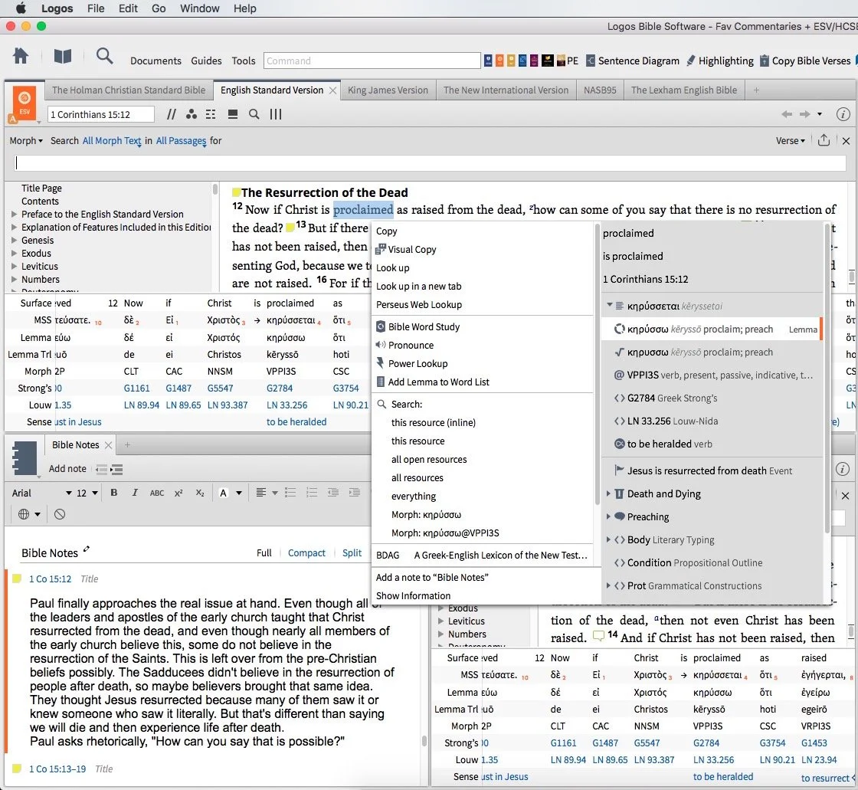Open the Window menu in menu bar
The height and width of the screenshot is (790, 858).
click(200, 8)
